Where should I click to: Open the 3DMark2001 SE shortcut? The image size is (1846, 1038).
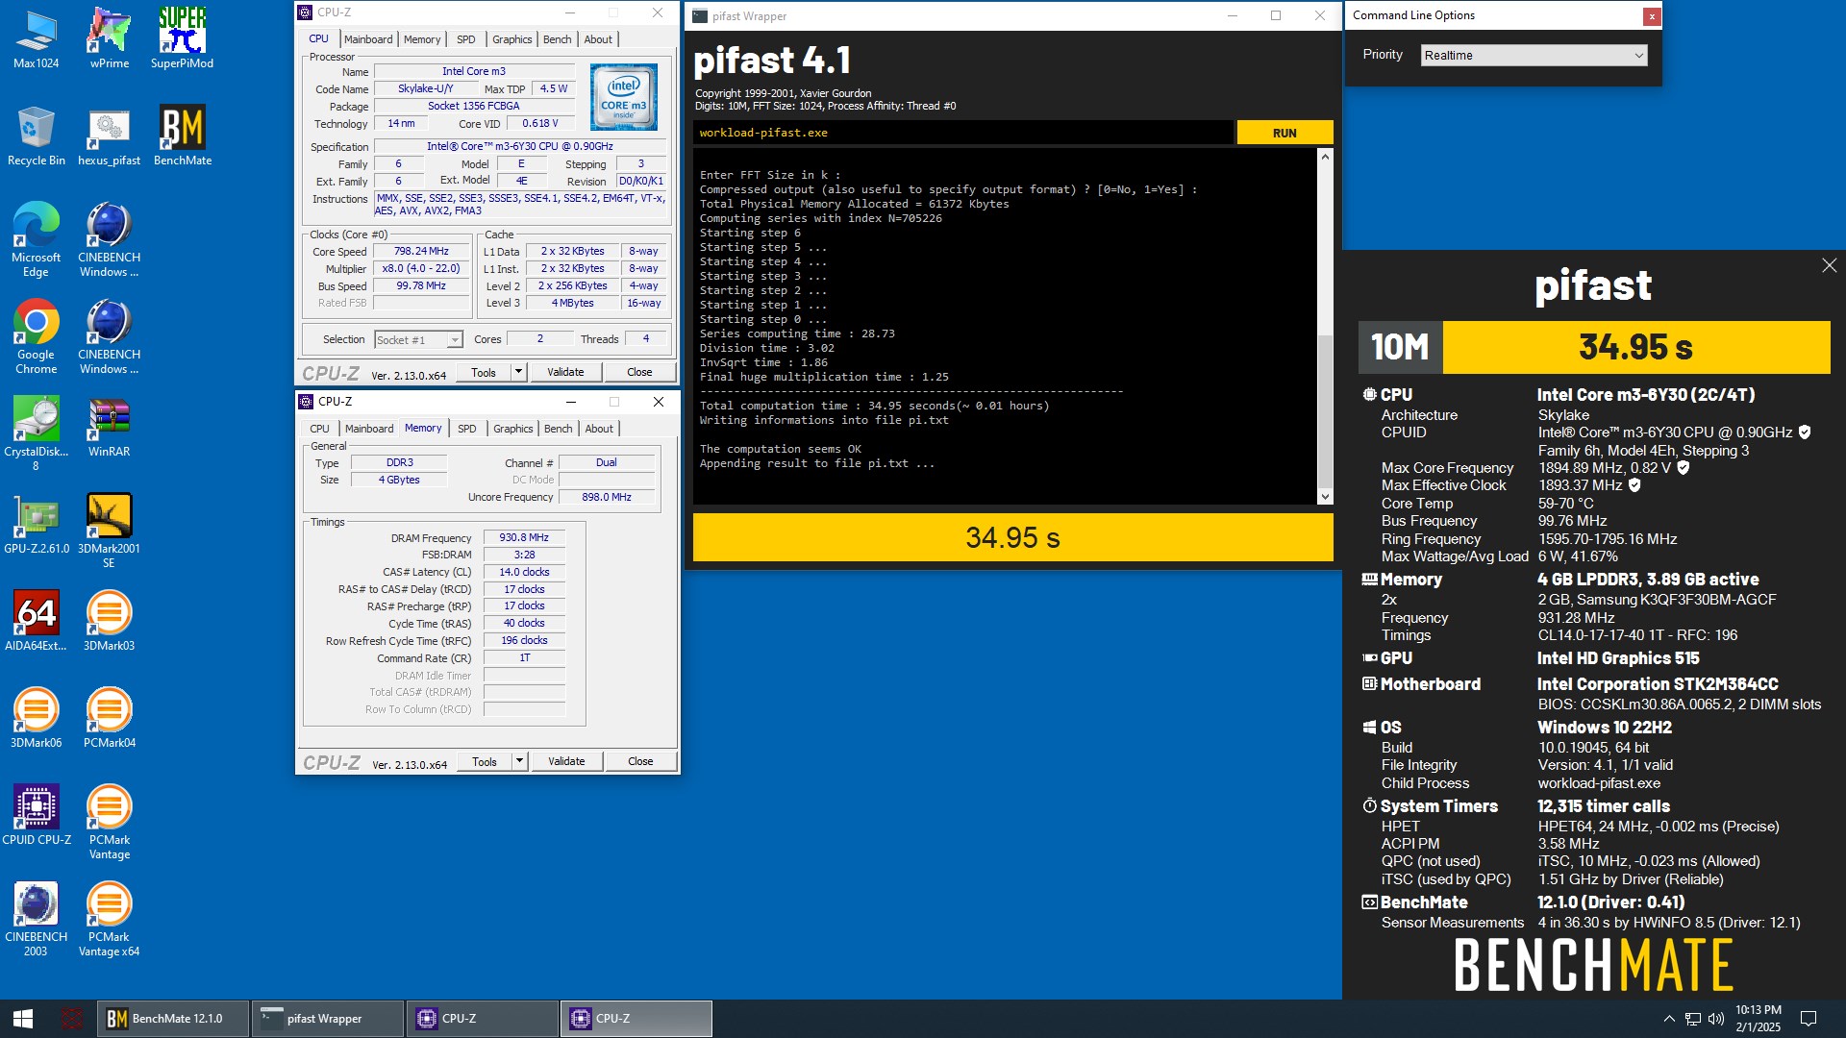110,531
